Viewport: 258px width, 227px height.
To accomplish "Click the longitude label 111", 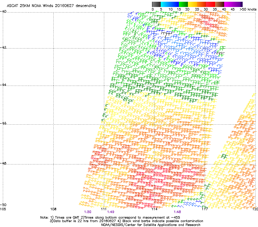I will pos(104,209).
